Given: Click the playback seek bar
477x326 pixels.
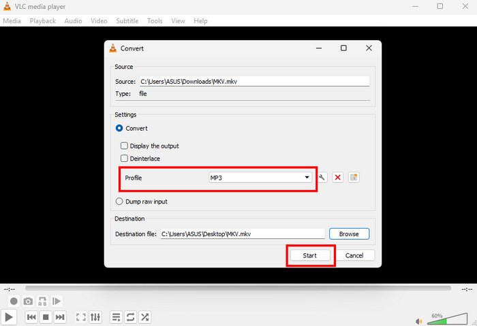Looking at the screenshot, I should (238, 288).
